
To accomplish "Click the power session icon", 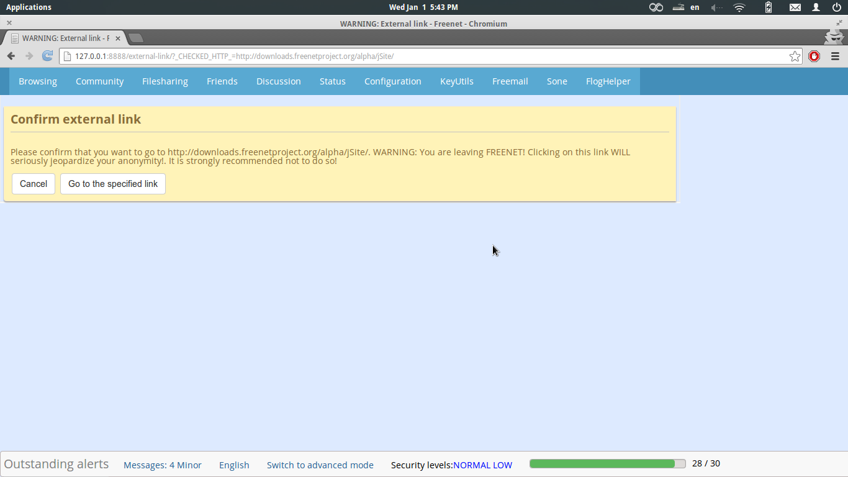I will point(836,7).
